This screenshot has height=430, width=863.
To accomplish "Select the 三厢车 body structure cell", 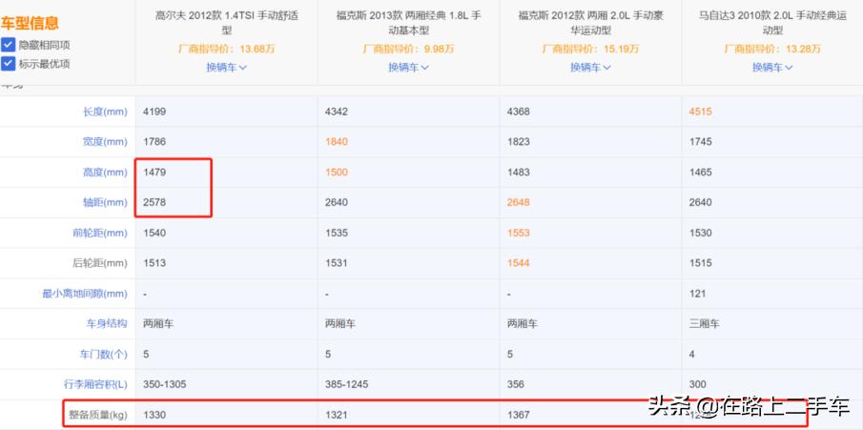I will 704,324.
